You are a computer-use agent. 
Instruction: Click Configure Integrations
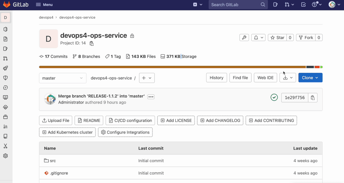[x=125, y=132]
